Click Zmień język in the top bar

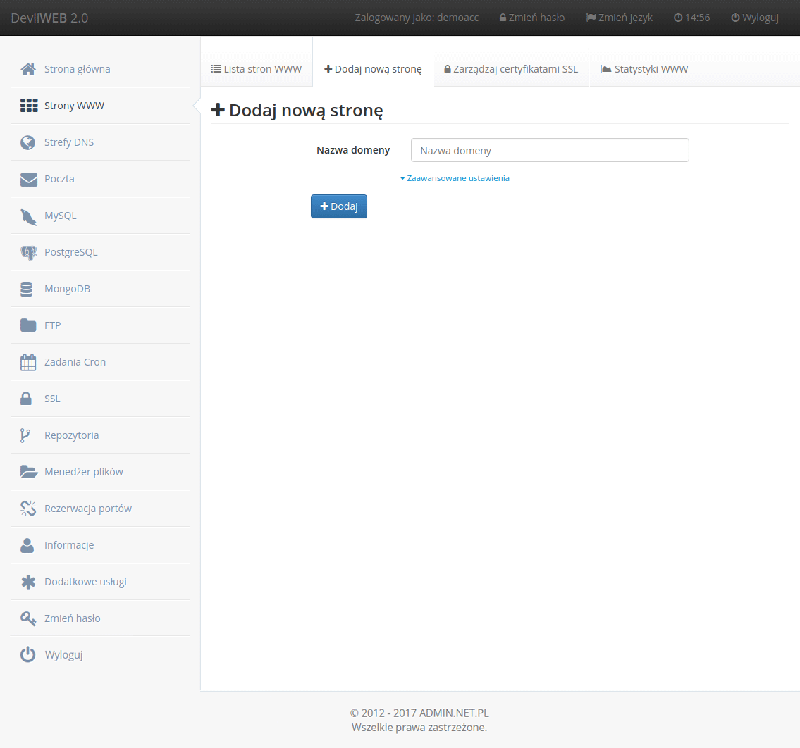tap(620, 18)
